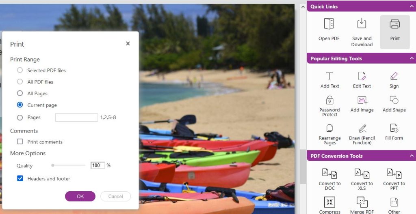Image resolution: width=416 pixels, height=214 pixels.
Task: Collapse the PDF Conversion Tools section
Action: pos(412,156)
